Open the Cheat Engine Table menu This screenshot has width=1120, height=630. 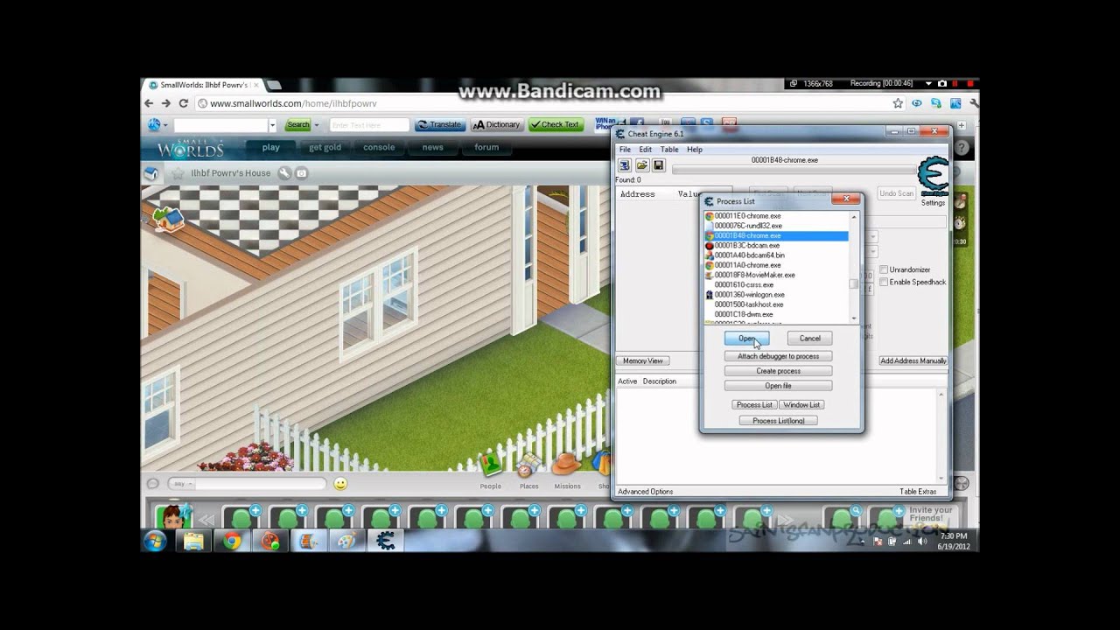tap(669, 150)
